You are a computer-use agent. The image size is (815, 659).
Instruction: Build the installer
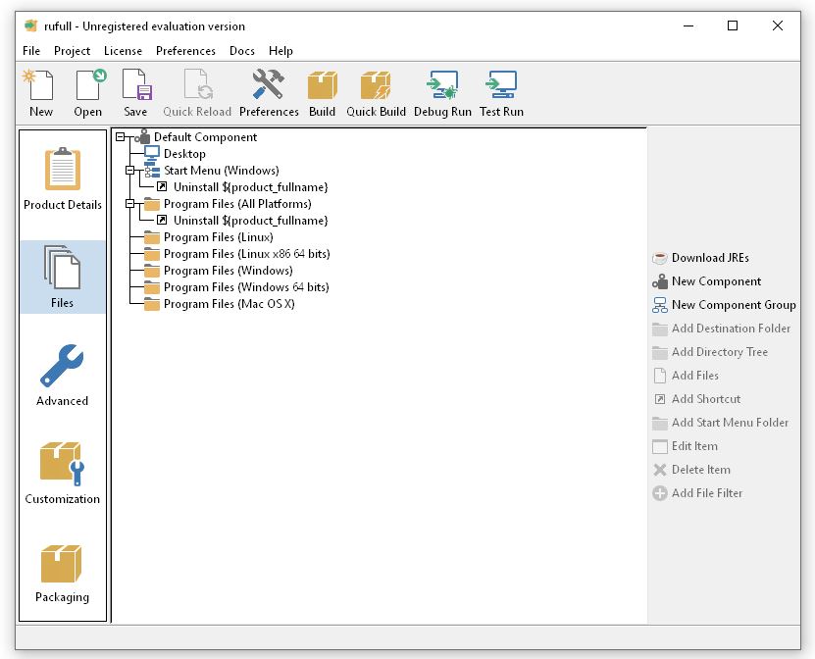click(x=321, y=88)
